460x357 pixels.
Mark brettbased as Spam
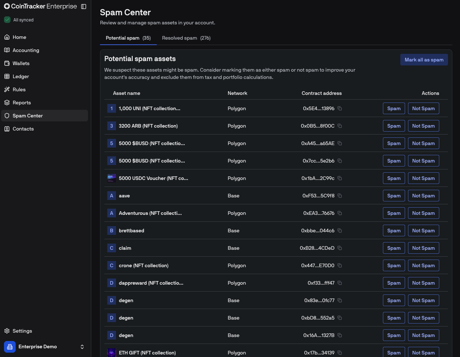(394, 230)
